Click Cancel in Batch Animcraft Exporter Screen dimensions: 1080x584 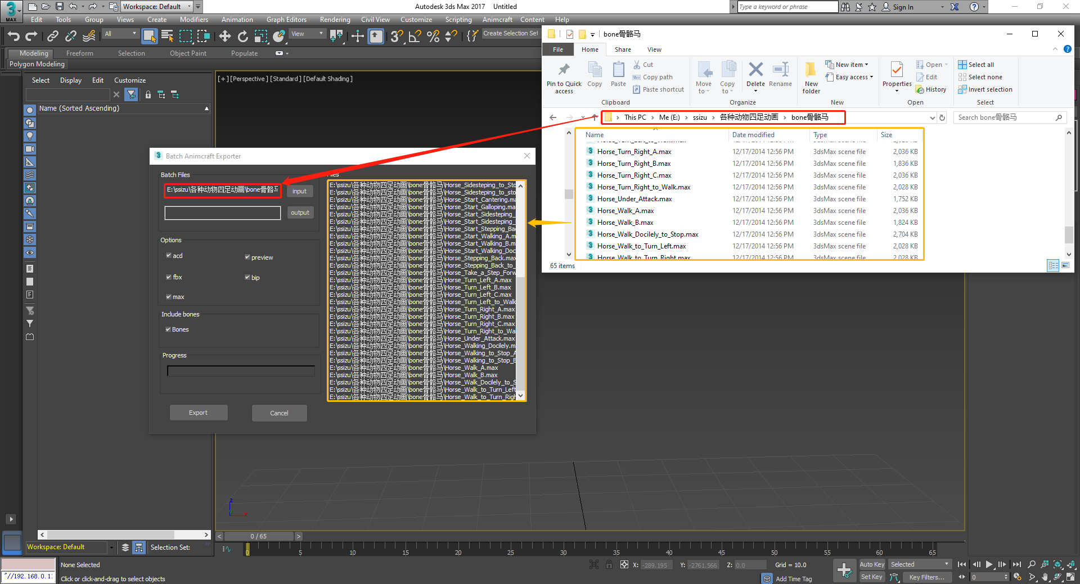(279, 413)
